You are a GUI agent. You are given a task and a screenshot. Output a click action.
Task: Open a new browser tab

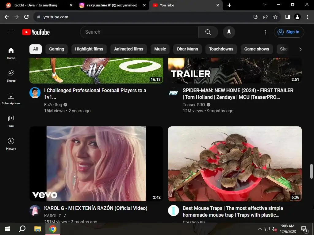[x=229, y=5]
